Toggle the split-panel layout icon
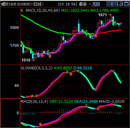 pyautogui.click(x=120, y=4)
